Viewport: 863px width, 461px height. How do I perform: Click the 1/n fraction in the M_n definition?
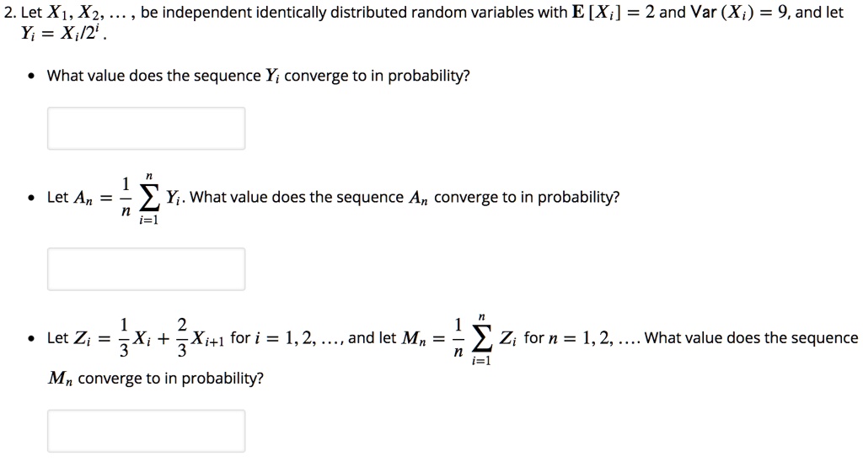tap(458, 336)
